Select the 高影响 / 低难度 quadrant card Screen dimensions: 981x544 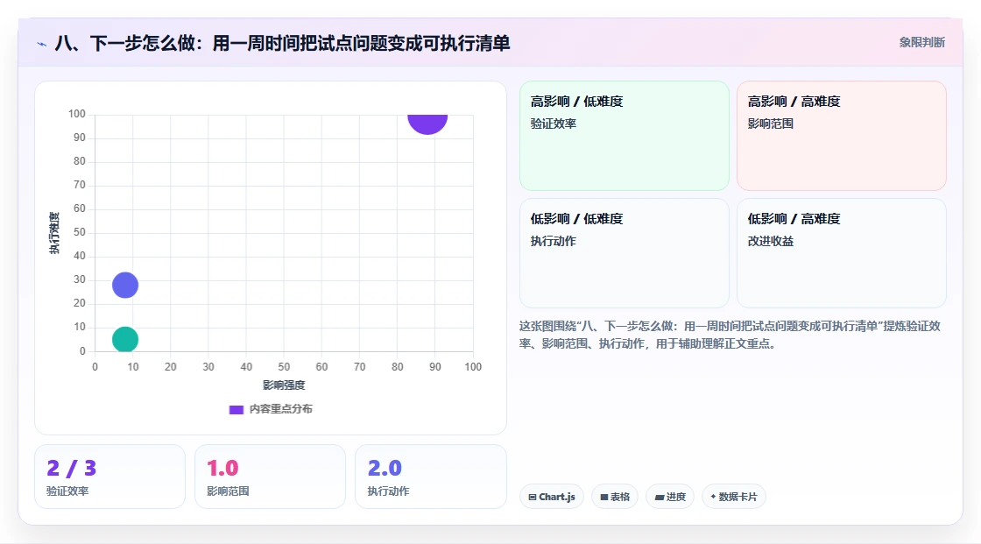click(625, 135)
